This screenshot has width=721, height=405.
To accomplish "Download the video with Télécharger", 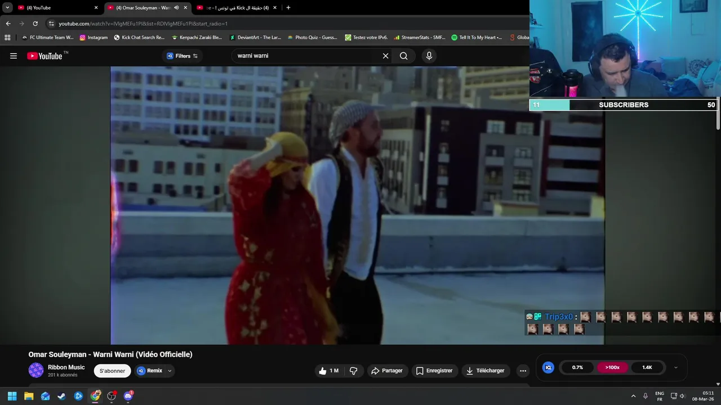I will [486, 371].
